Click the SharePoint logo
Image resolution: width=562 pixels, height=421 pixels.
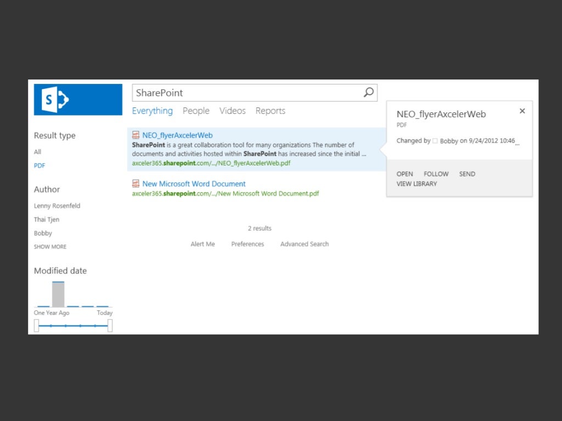tap(78, 100)
